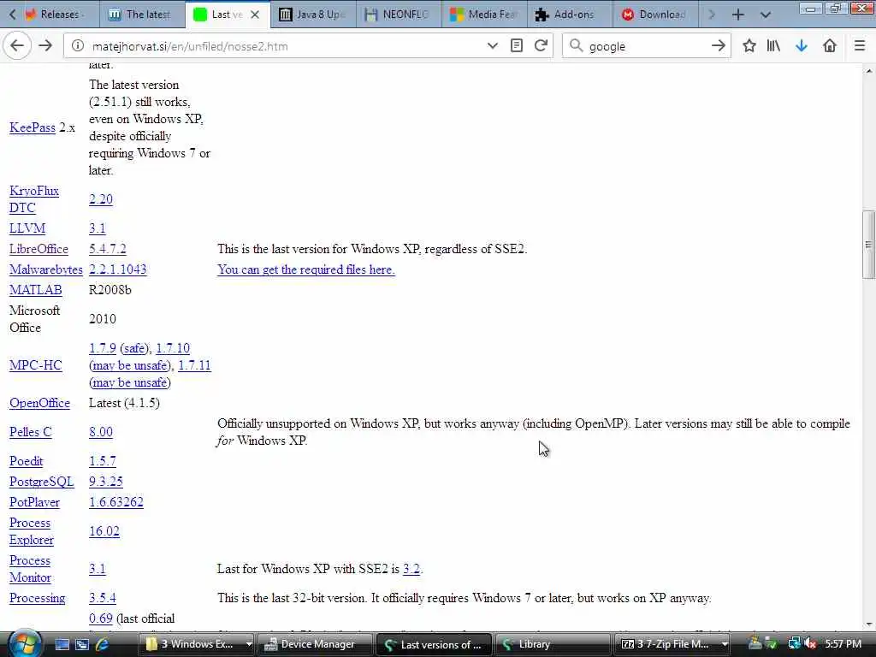Show site information for matejhorvat.si
Screen dimensions: 876x657
click(78, 46)
